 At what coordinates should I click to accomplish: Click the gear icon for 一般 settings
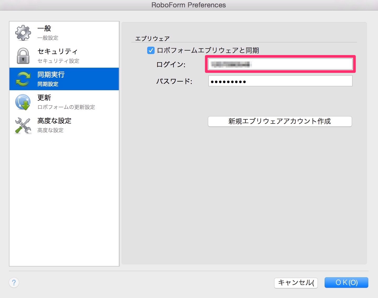(x=23, y=33)
